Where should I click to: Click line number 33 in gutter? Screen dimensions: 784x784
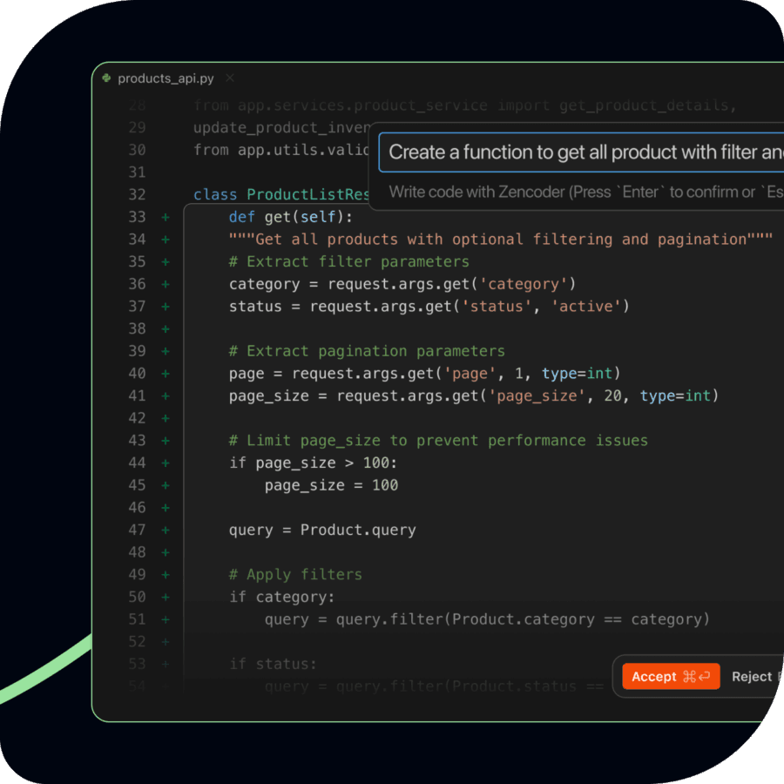point(137,217)
